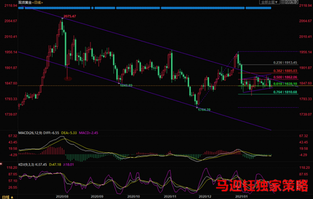
Task: Click the red sun marker icon beside KDJ
Action: point(1,164)
